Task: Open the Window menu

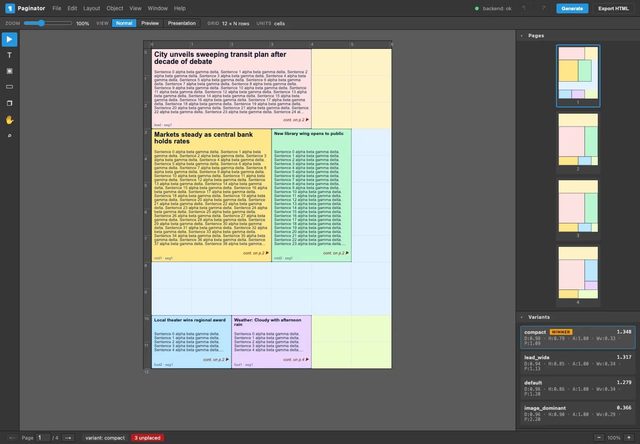Action: (x=158, y=8)
